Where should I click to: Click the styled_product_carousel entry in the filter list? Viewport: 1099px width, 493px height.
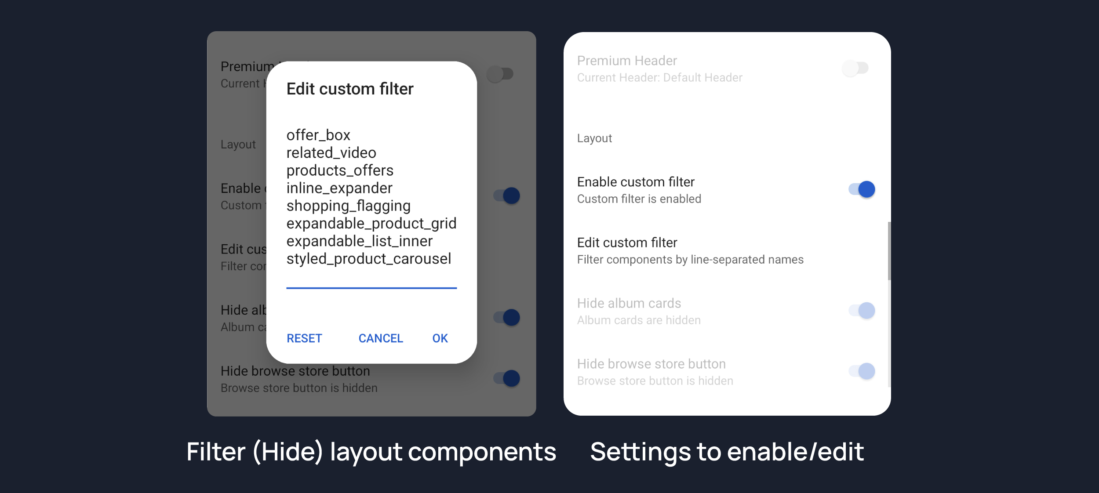tap(368, 259)
